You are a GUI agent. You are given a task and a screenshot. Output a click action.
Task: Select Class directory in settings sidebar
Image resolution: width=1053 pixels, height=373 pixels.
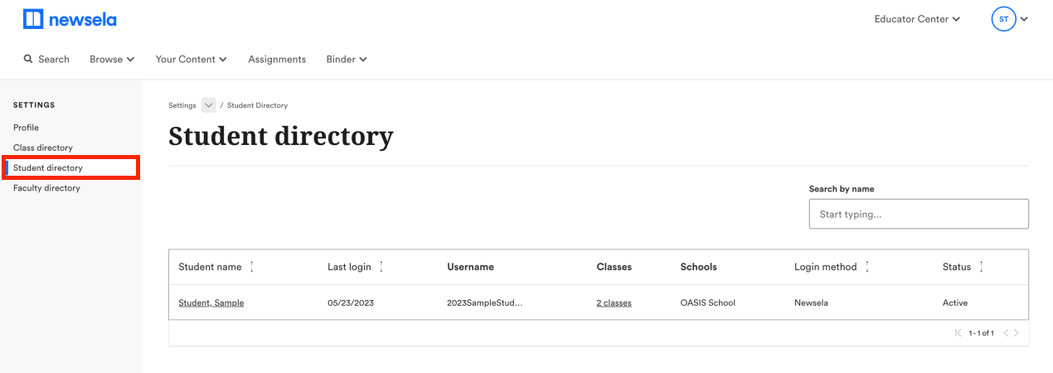[x=43, y=148]
